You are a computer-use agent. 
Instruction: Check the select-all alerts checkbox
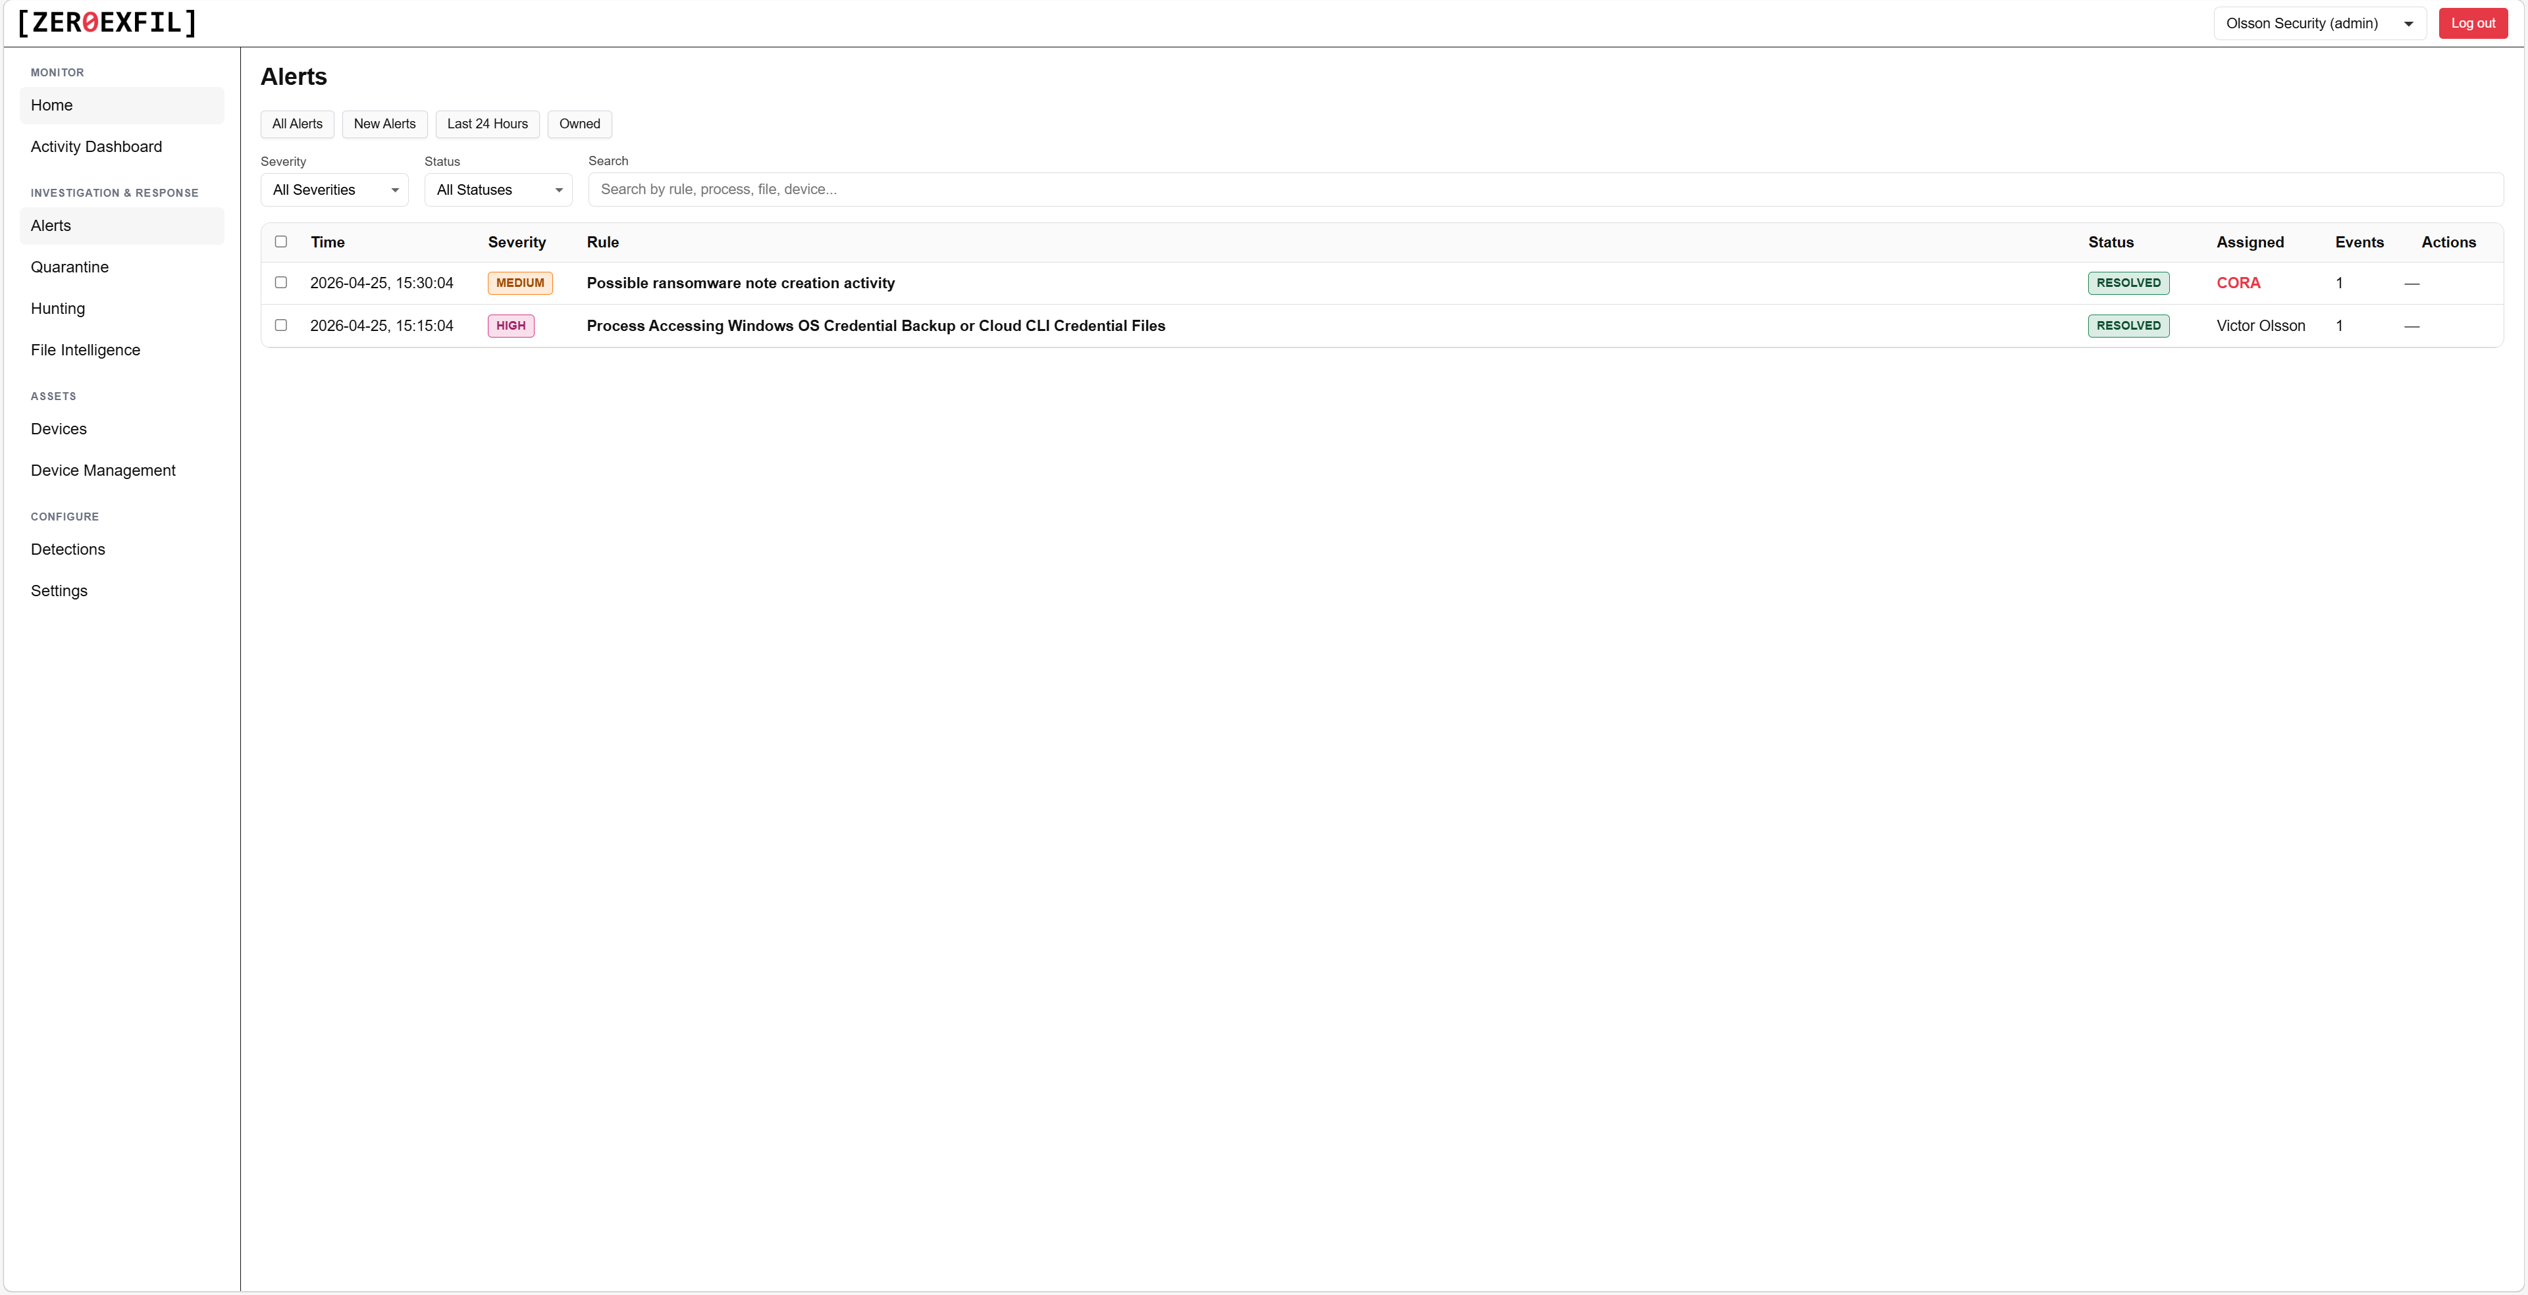click(280, 241)
